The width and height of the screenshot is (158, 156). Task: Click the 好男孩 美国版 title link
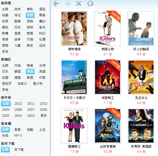[141, 147]
